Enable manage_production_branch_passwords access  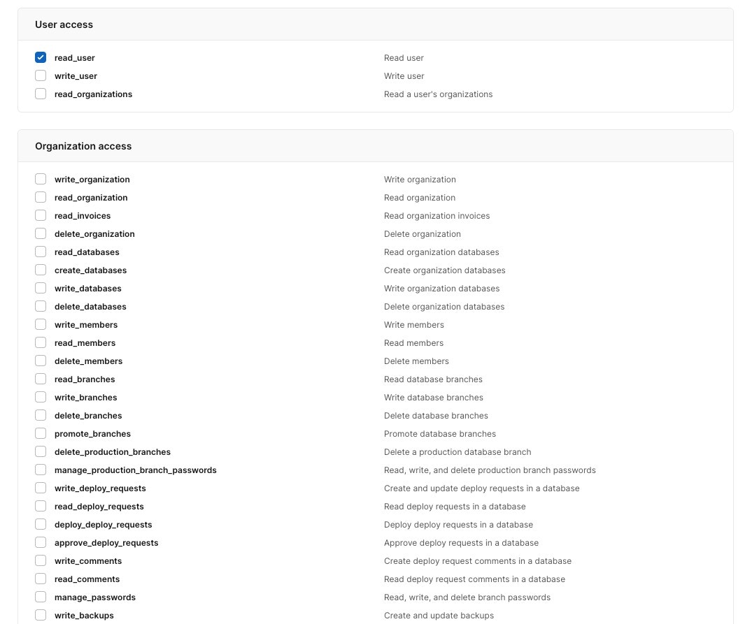coord(41,470)
